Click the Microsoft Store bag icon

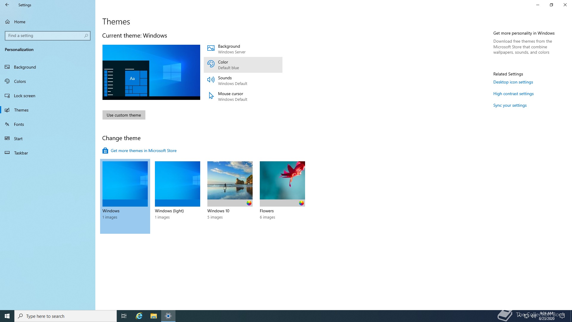(105, 151)
